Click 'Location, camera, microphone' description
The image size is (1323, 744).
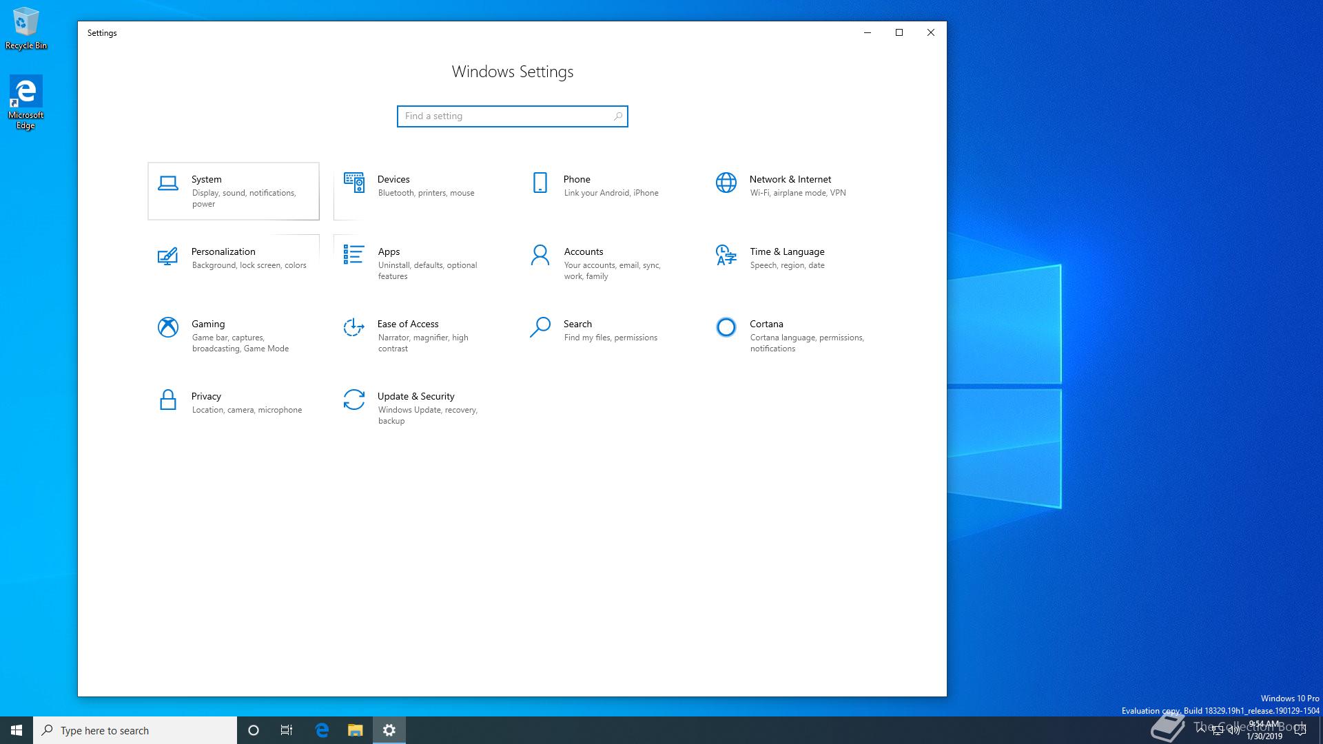(x=247, y=410)
